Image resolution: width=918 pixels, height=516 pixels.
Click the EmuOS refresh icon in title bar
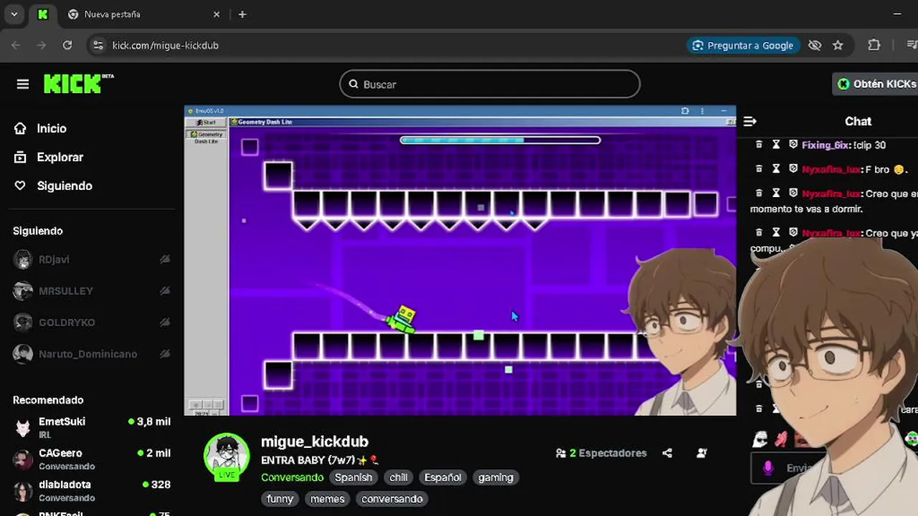click(685, 111)
